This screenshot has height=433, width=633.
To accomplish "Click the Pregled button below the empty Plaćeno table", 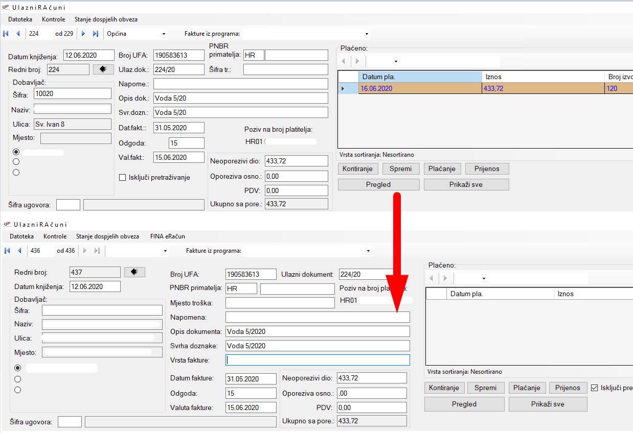I will pos(464,404).
